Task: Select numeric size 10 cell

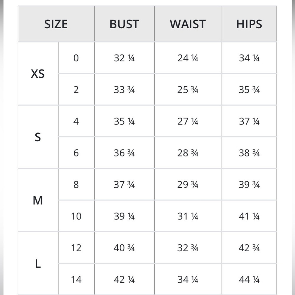Action: pos(76,216)
